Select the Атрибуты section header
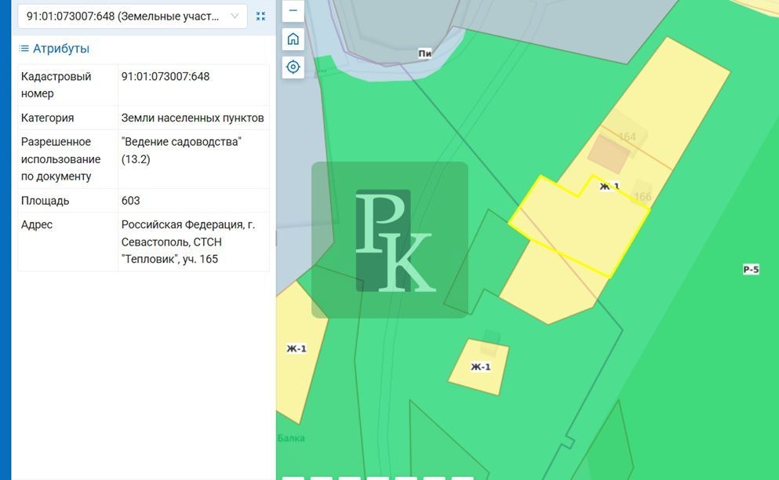This screenshot has height=480, width=779. coord(60,49)
